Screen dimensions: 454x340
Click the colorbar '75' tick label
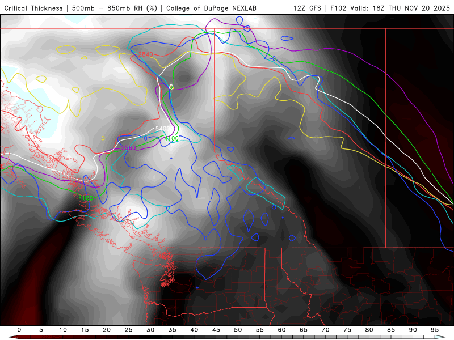tap(347, 330)
